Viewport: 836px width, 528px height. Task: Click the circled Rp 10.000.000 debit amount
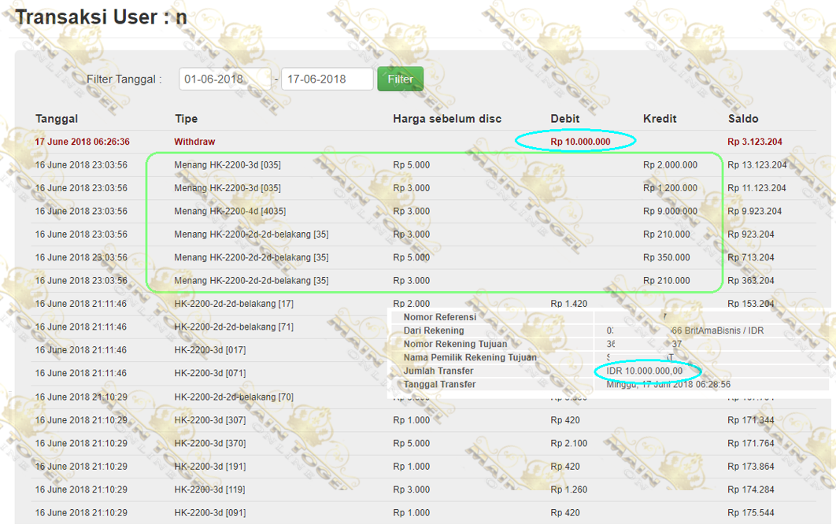579,142
